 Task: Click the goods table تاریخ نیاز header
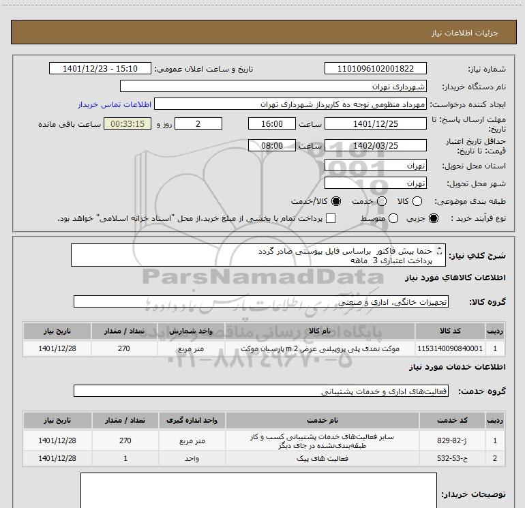[57, 331]
